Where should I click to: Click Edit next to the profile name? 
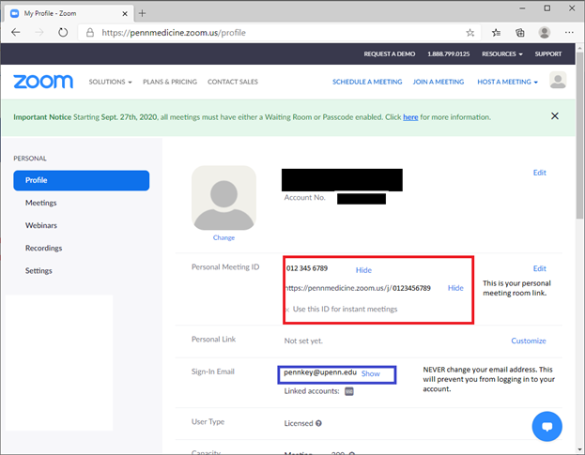tap(540, 173)
